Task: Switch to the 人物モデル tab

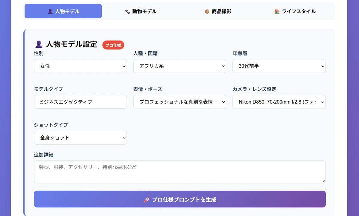Action: [x=63, y=11]
